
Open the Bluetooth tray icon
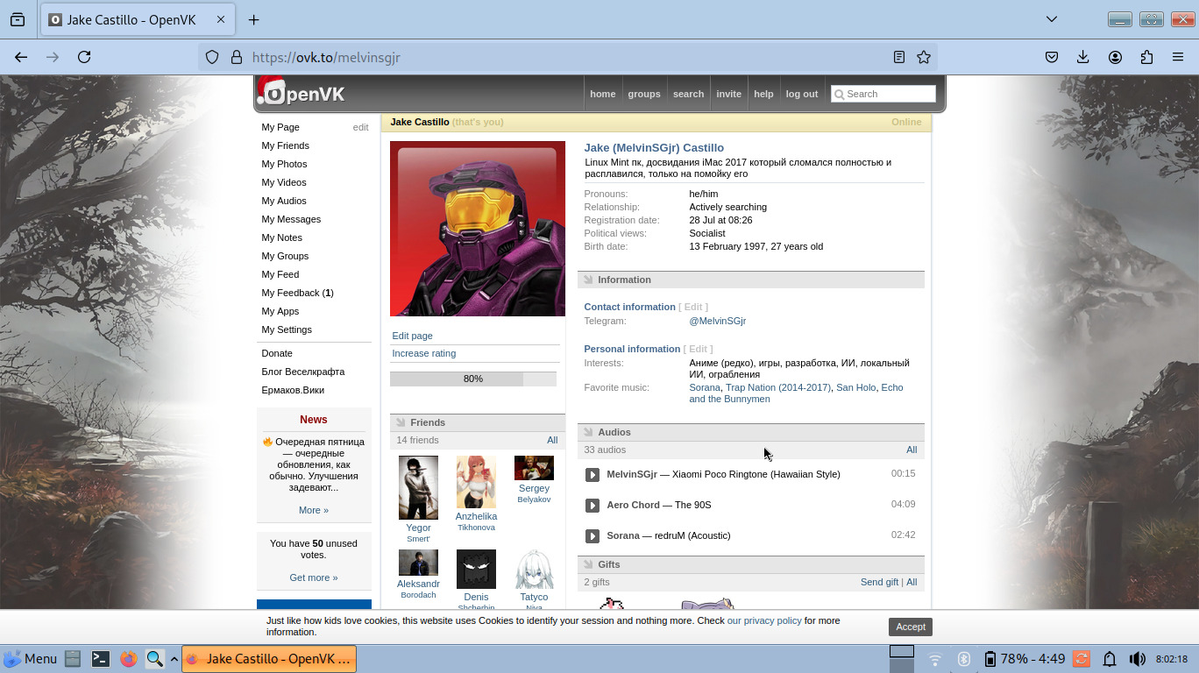963,659
